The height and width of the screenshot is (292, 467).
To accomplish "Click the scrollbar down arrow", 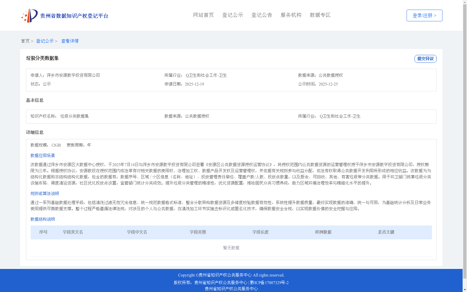I will pos(465,290).
